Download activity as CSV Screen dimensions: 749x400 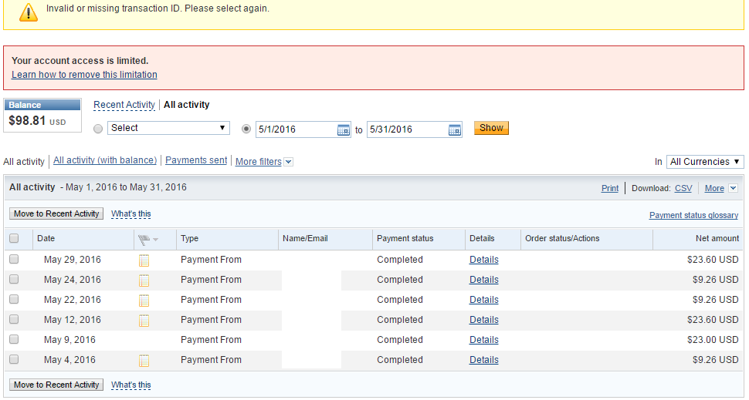point(683,188)
